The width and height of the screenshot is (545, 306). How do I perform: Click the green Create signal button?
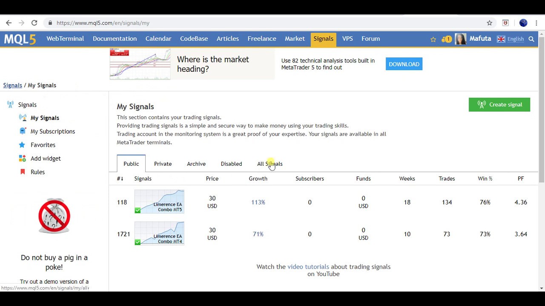click(x=499, y=105)
